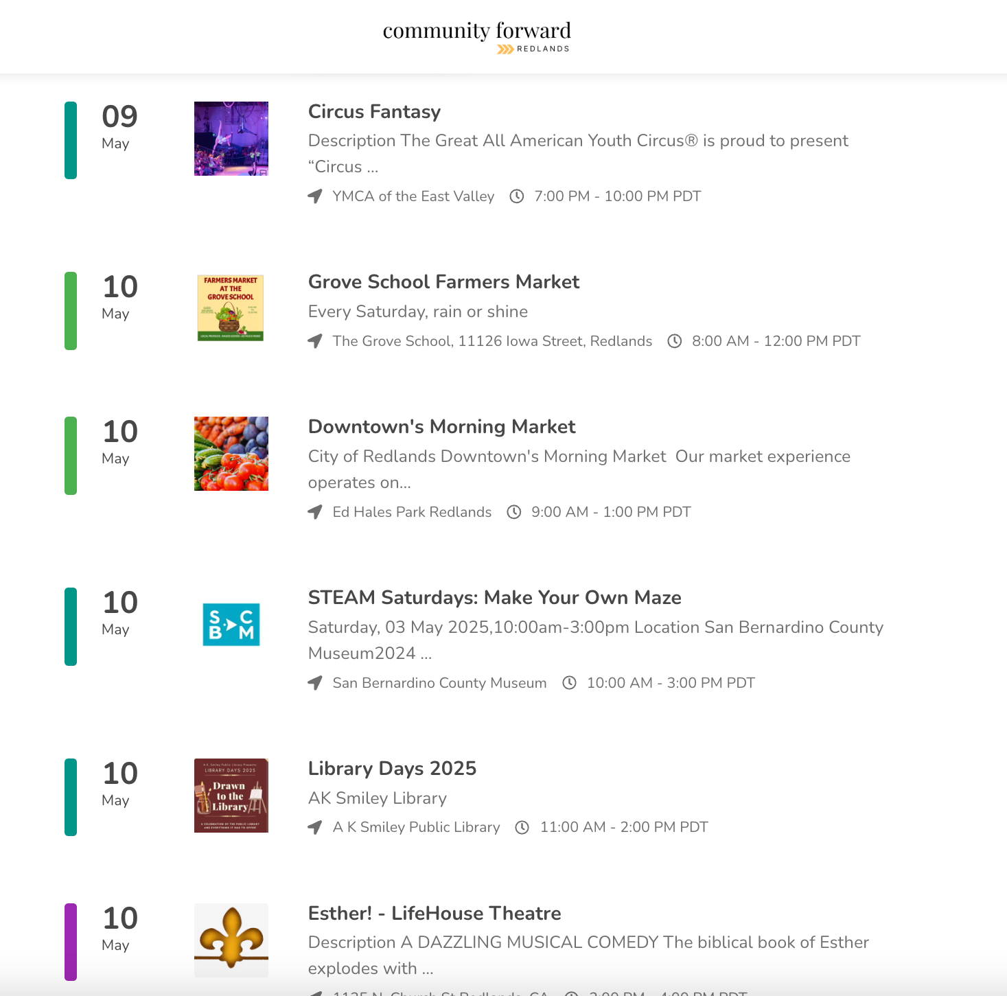
Task: Click the Drawn to the Library thumbnail
Action: point(231,796)
